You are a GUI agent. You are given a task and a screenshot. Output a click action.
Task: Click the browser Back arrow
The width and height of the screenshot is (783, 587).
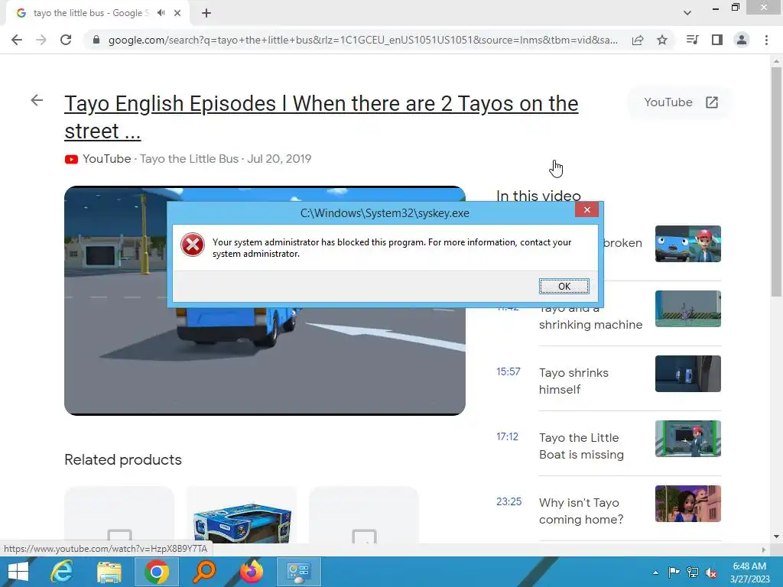pyautogui.click(x=17, y=40)
